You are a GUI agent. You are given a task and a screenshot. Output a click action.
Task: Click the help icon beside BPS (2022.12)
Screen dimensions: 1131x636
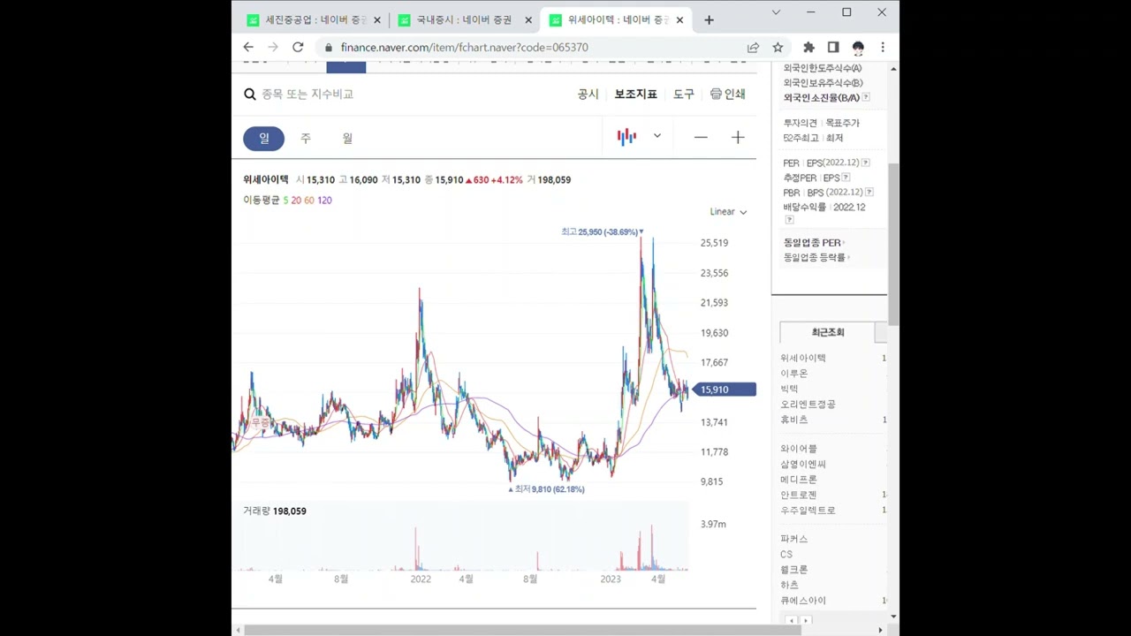(869, 192)
